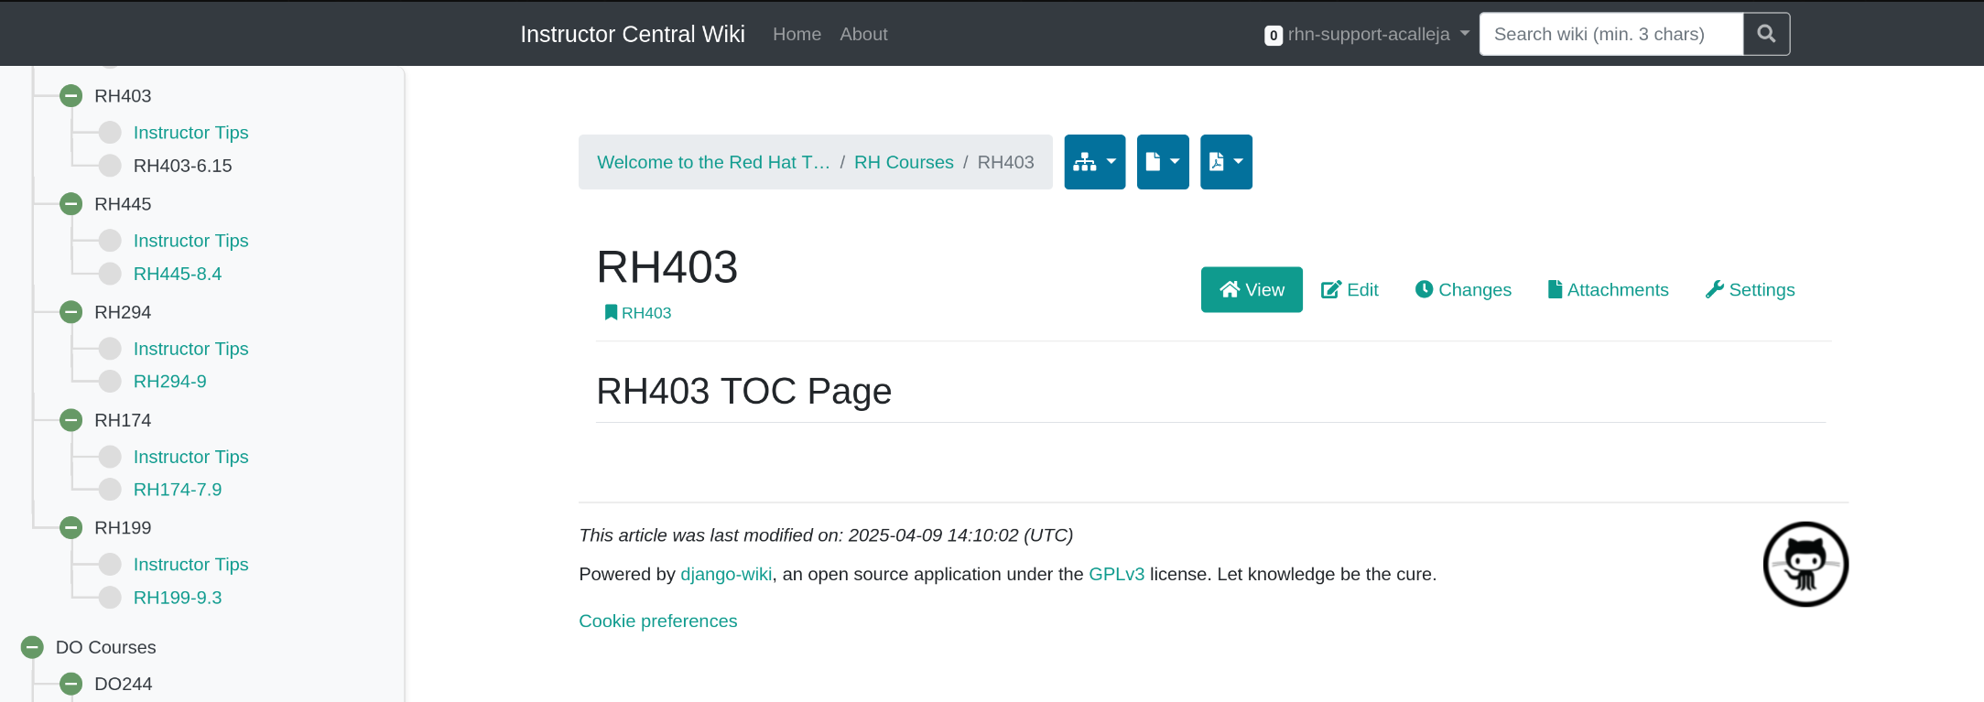Focus the Search wiki input field
The height and width of the screenshot is (702, 1984).
pos(1611,34)
